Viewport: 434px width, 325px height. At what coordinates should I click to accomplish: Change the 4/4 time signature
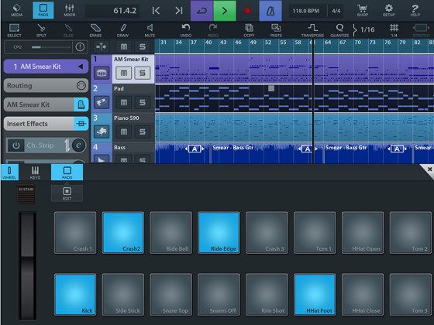[336, 11]
